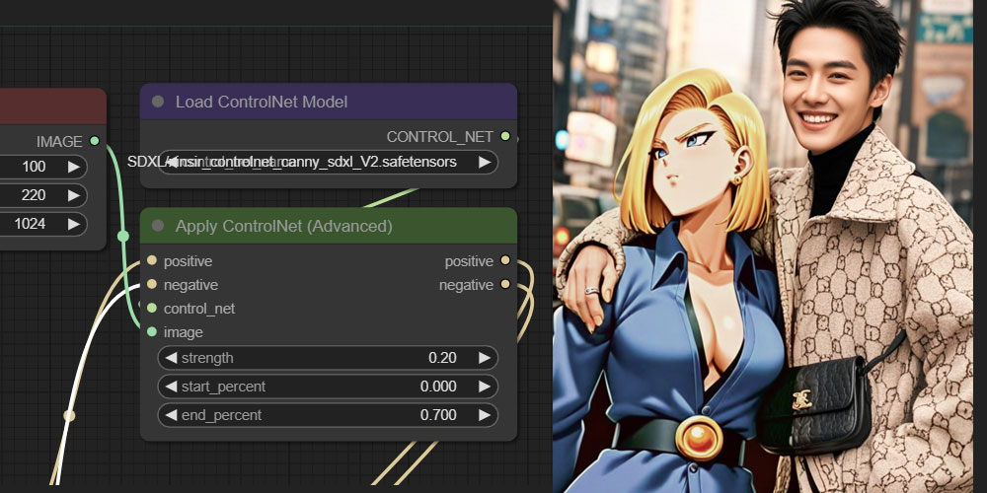The image size is (987, 493).
Task: Click the strength 0.20 value field
Action: pyautogui.click(x=328, y=358)
